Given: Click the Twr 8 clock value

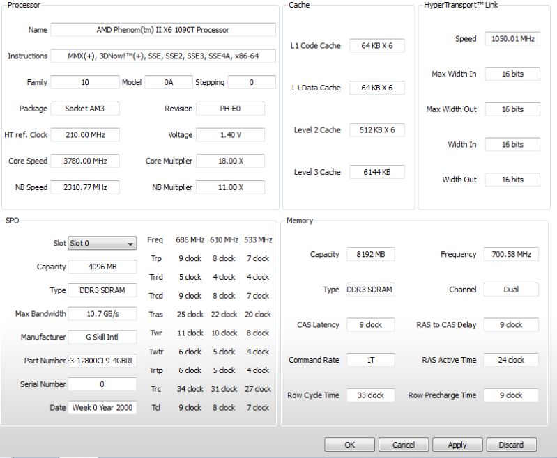Looking at the screenshot, I should click(x=258, y=333).
